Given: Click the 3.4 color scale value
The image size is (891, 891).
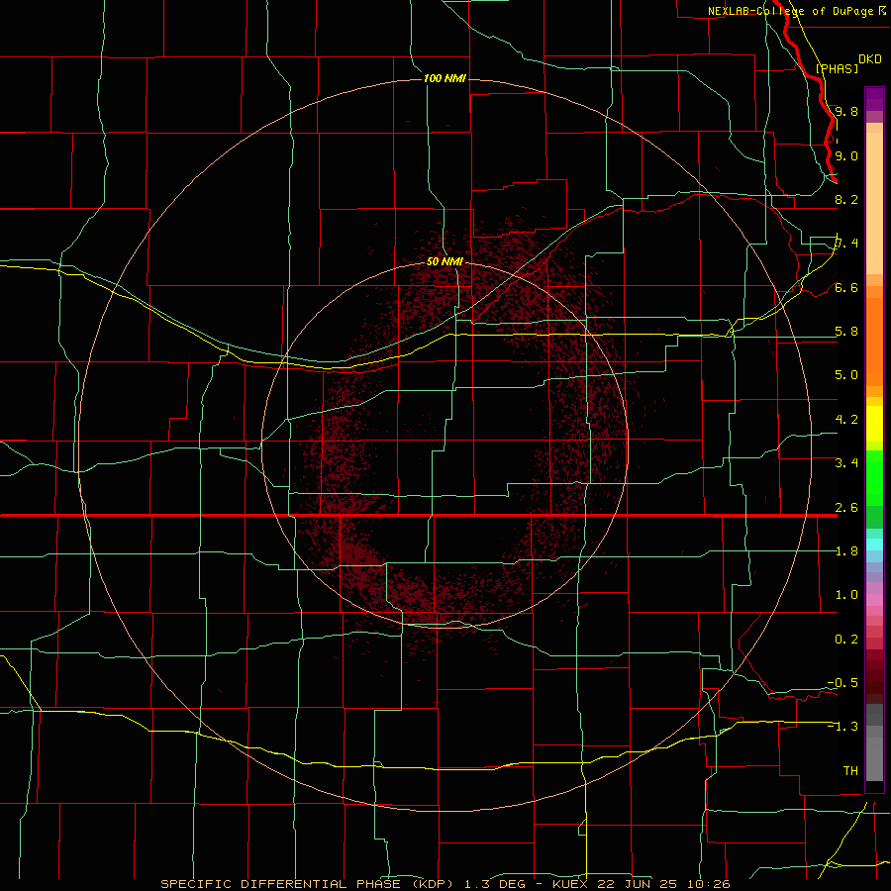Looking at the screenshot, I should [x=846, y=463].
